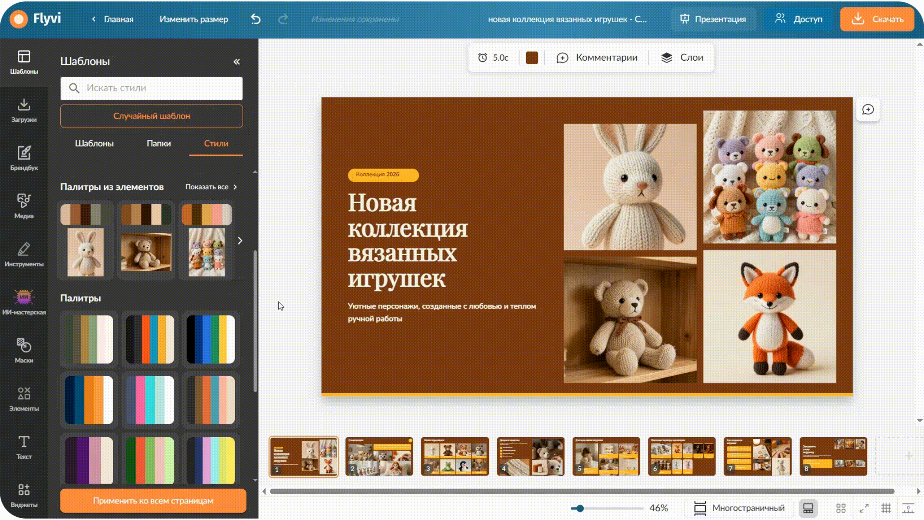Image resolution: width=924 pixels, height=520 pixels.
Task: Switch to the Папки tab
Action: pyautogui.click(x=159, y=143)
